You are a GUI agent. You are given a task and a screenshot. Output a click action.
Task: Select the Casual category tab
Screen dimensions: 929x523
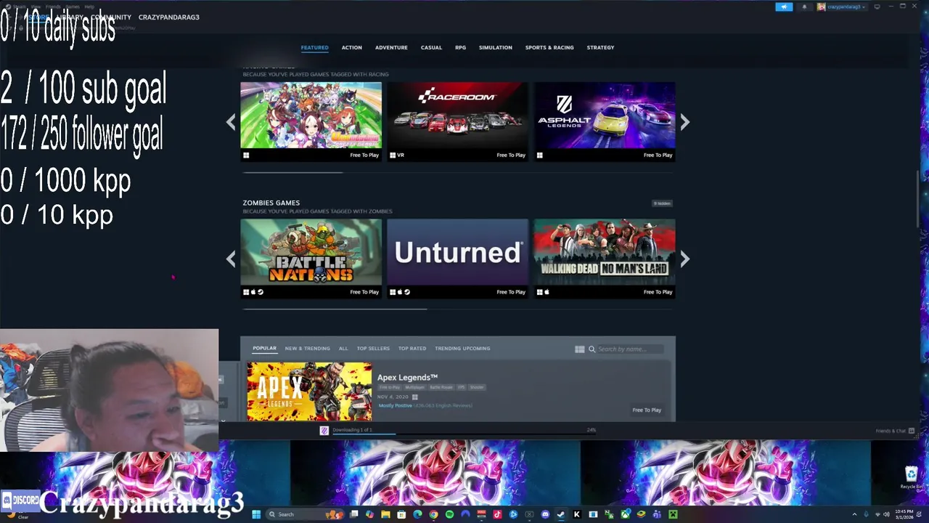pyautogui.click(x=431, y=47)
